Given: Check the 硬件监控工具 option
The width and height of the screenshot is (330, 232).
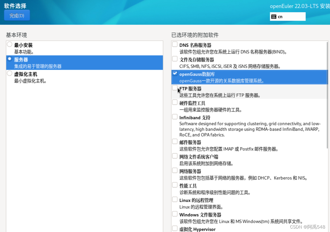Looking at the screenshot, I should [x=175, y=102].
